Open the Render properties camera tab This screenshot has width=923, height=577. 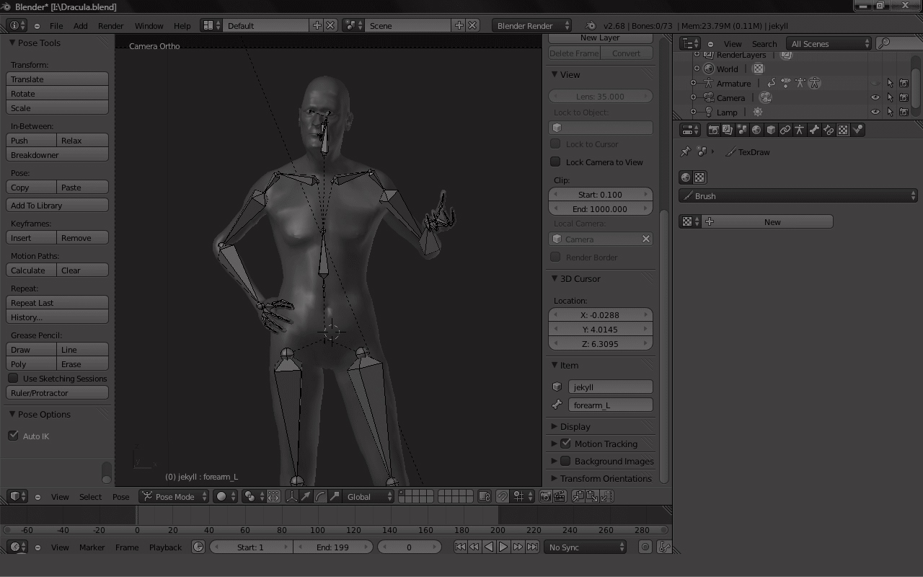(x=713, y=130)
